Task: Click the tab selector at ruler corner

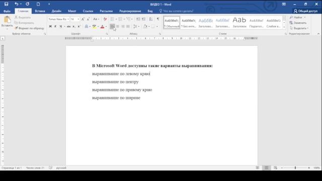Action: [3, 38]
